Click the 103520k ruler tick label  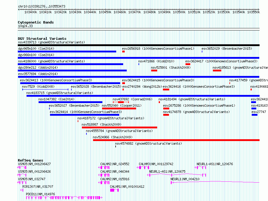pyautogui.click(x=209, y=12)
